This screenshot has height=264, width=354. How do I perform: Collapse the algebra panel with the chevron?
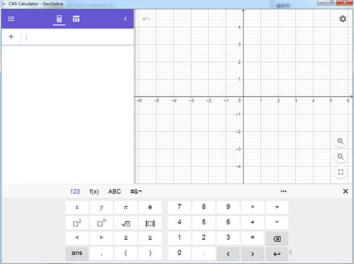(x=125, y=19)
